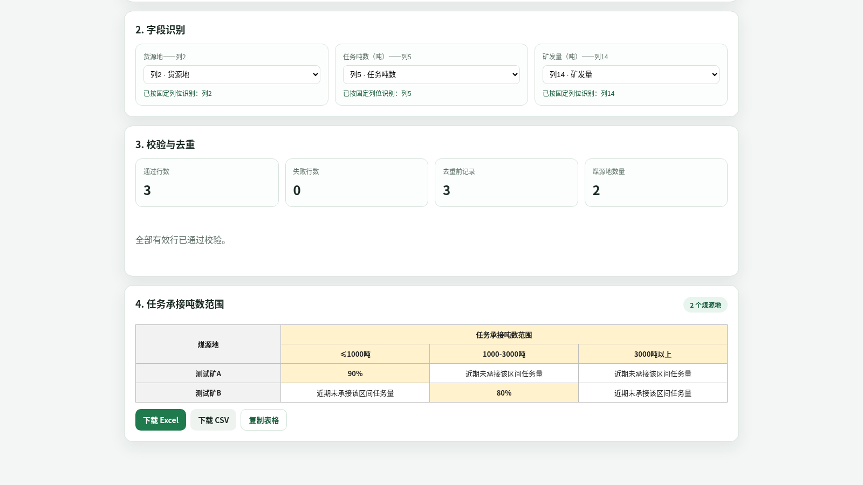Select the 煤源地数量 stat card

(656, 183)
